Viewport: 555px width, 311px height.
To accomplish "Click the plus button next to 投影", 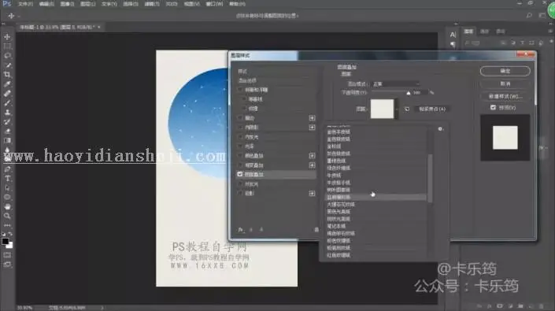I will 312,194.
